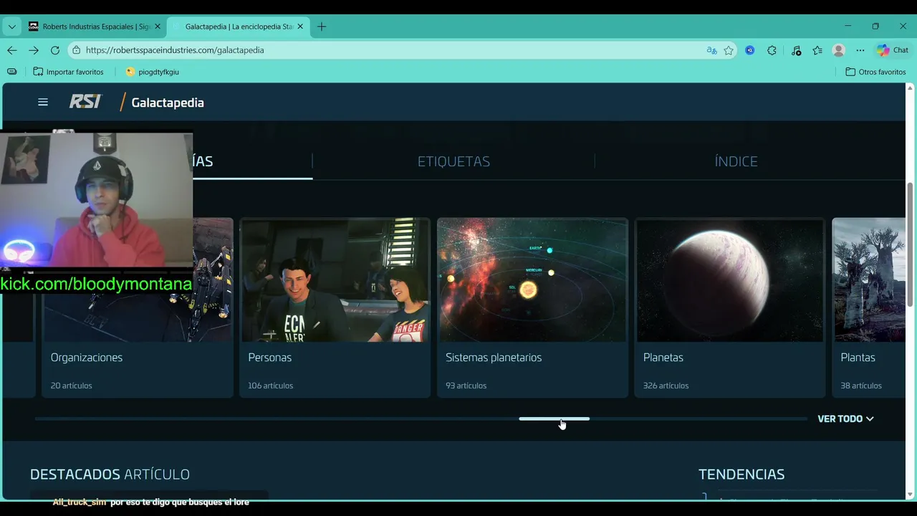Screen dimensions: 917x516
Task: Click the browser toolbar circular blue icon
Action: 749,50
